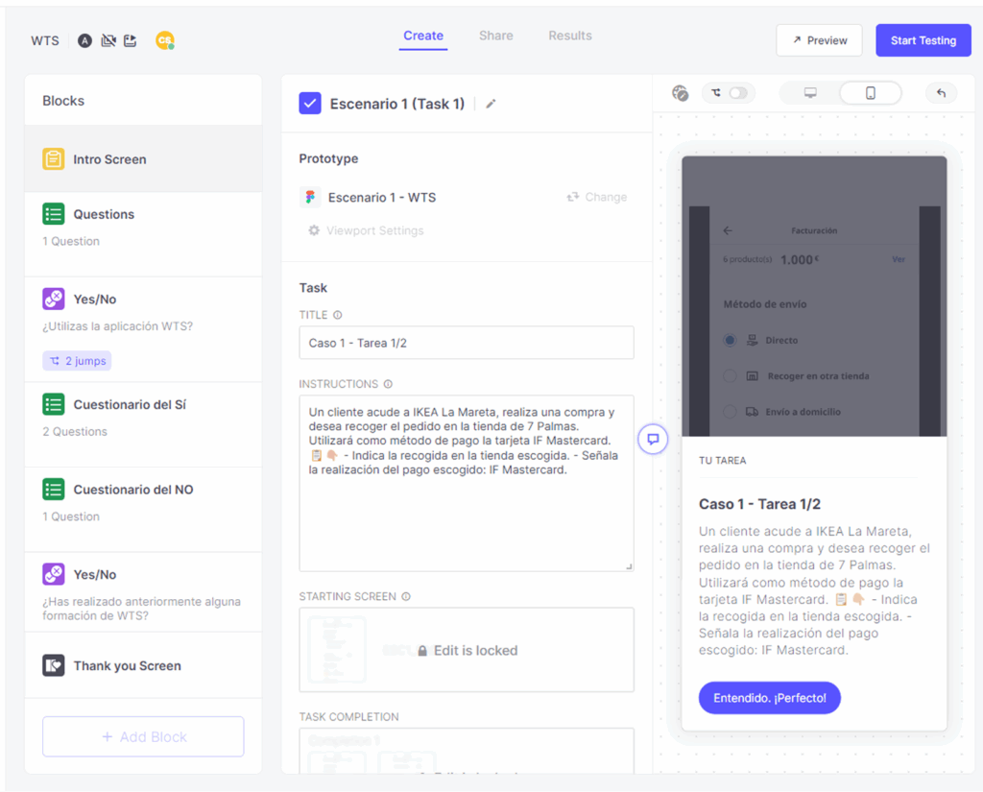Toggle the logic jumps switch in preview toolbar
This screenshot has height=792, width=983.
[x=737, y=93]
